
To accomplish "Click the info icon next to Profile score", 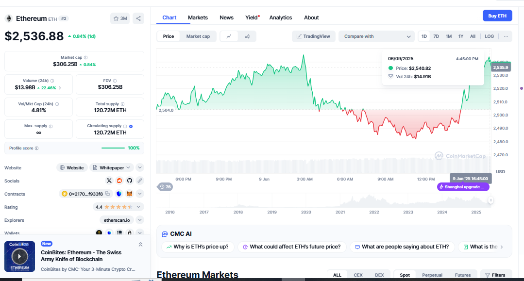I will (x=37, y=149).
